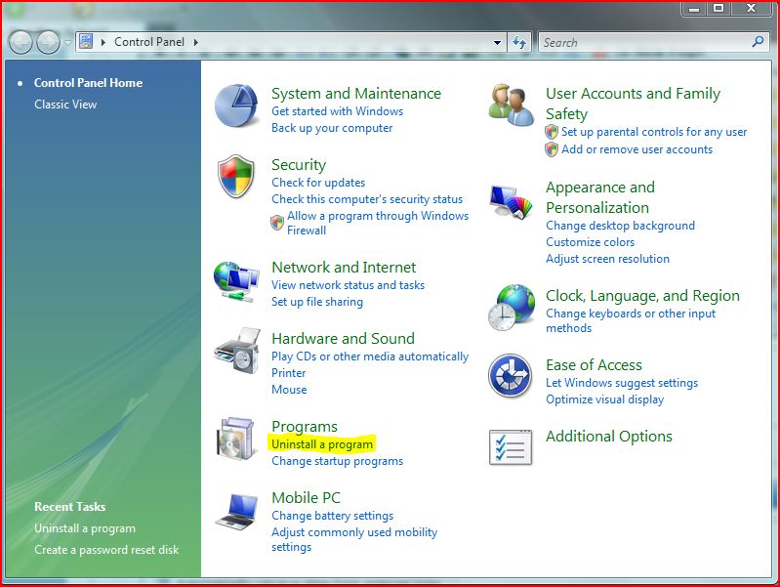Click the Security shield icon
The width and height of the screenshot is (780, 587).
pyautogui.click(x=236, y=176)
